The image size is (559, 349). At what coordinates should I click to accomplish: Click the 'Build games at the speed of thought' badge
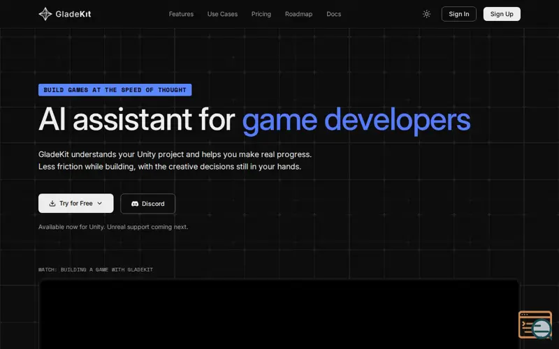point(115,90)
